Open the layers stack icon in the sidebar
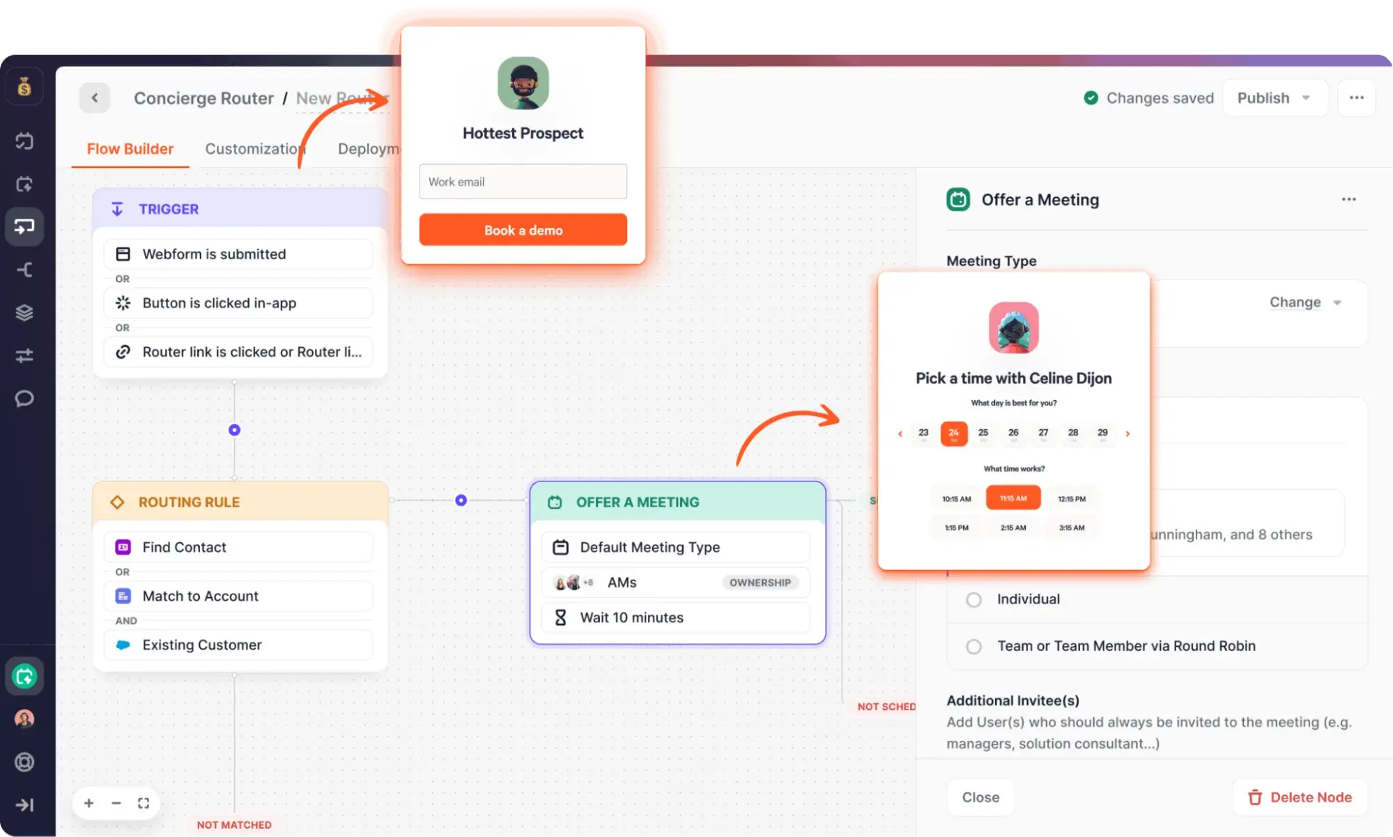Image resolution: width=1393 pixels, height=837 pixels. coord(24,312)
